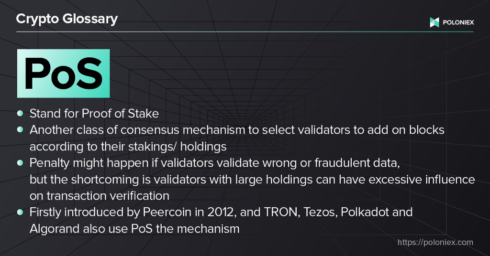Select the text Stand for Proof of Stake

(x=94, y=114)
